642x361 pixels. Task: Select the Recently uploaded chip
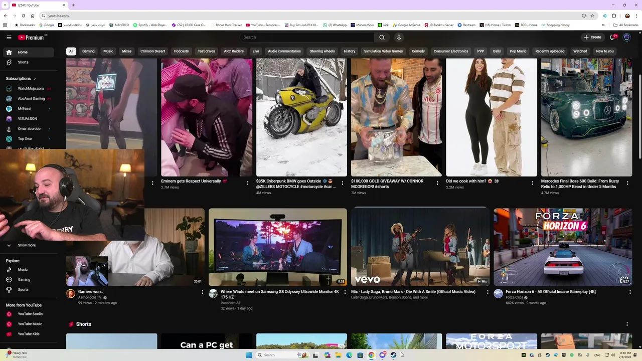tap(550, 51)
